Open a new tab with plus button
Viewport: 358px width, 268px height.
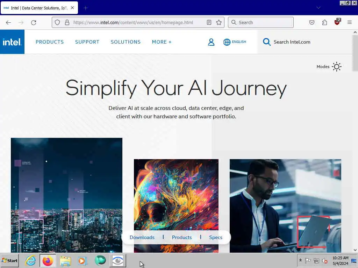86,8
